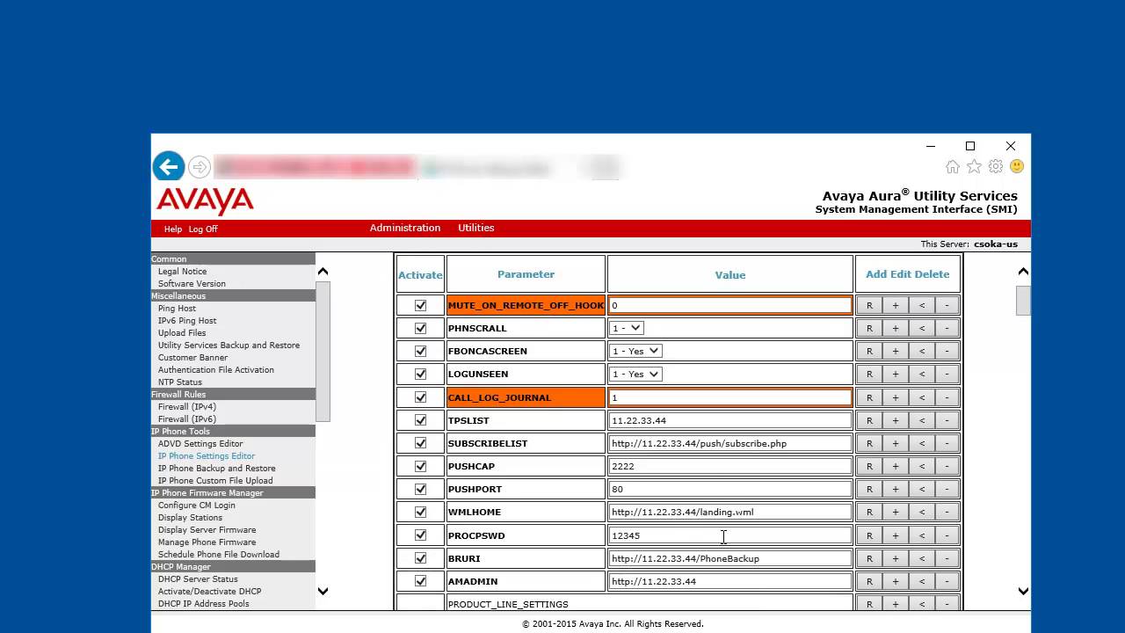The width and height of the screenshot is (1125, 633).
Task: Click R button in MUTE_ON_REMOTE_OFF_HOOK row
Action: 869,305
